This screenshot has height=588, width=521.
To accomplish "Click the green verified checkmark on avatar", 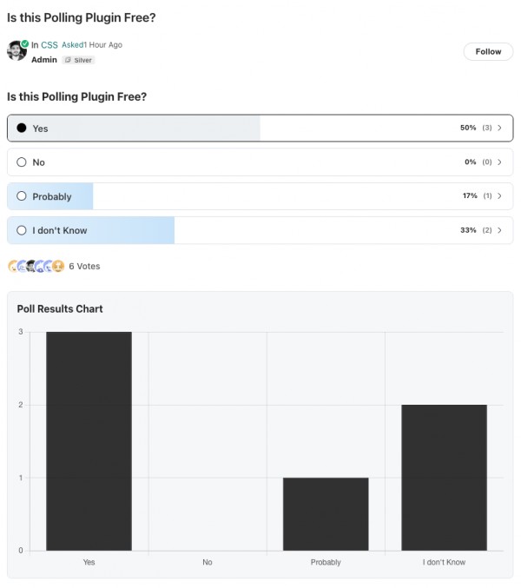I will coord(25,43).
